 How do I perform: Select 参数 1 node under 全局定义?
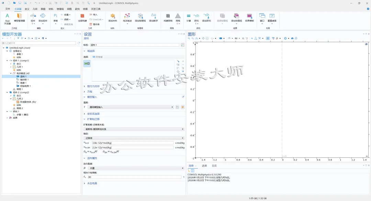point(19,54)
